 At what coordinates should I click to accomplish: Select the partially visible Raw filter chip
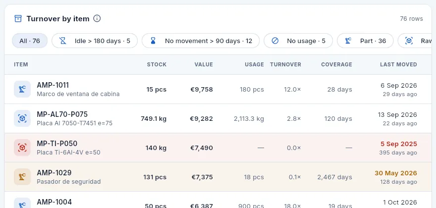pyautogui.click(x=415, y=41)
